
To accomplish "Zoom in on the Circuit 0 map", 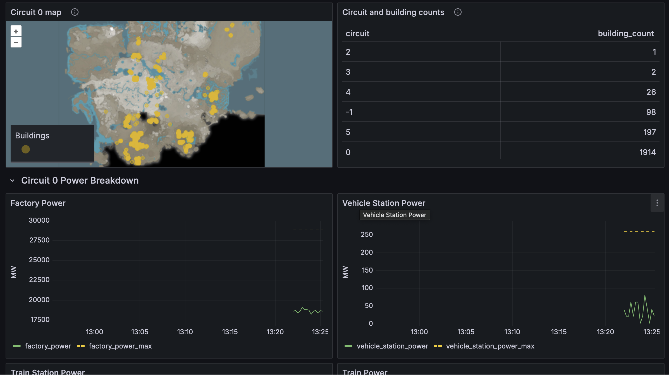I will (16, 31).
